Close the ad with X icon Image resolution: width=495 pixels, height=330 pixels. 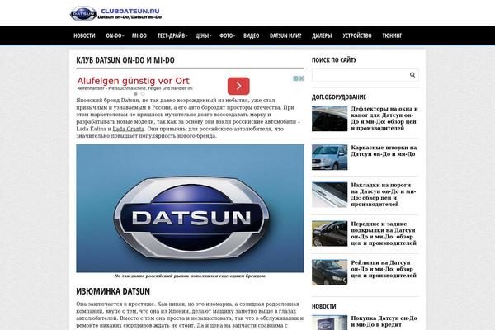click(301, 78)
